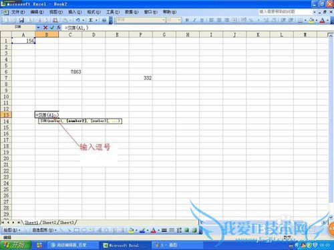Click the Font Color red A
Image resolution: width=334 pixels, height=250 pixels.
322,20
